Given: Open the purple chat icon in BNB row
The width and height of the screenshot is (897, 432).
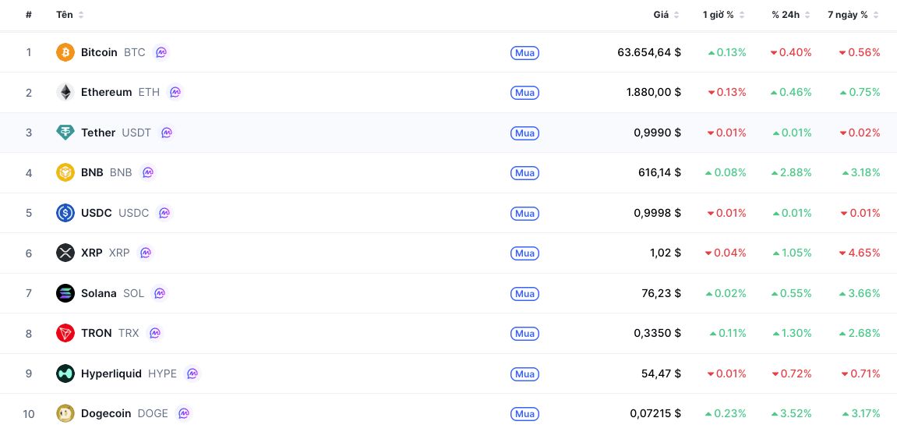Looking at the screenshot, I should 147,172.
